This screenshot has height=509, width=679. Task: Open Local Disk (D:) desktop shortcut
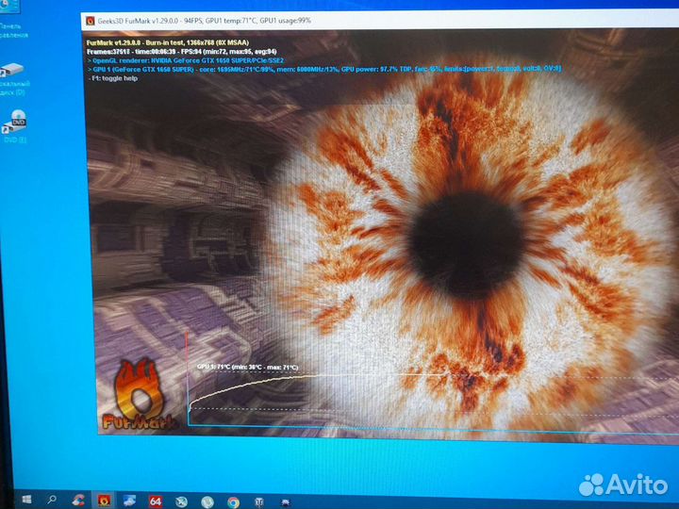(x=14, y=79)
